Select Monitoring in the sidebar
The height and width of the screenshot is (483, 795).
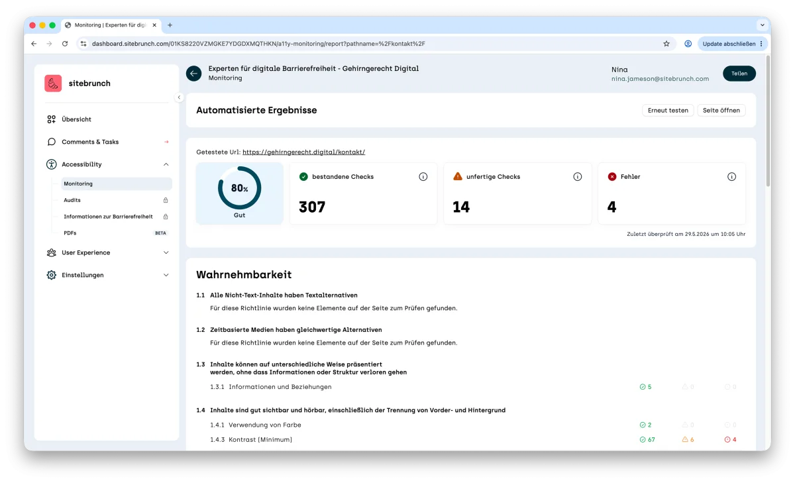point(117,184)
